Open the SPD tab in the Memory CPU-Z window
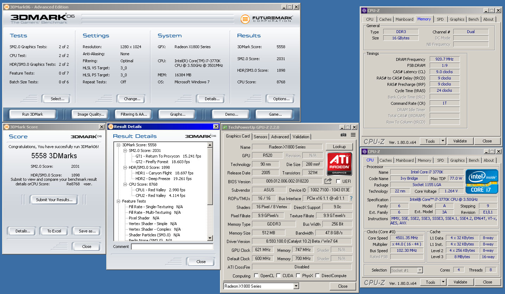This screenshot has height=294, width=505. pos(440,19)
